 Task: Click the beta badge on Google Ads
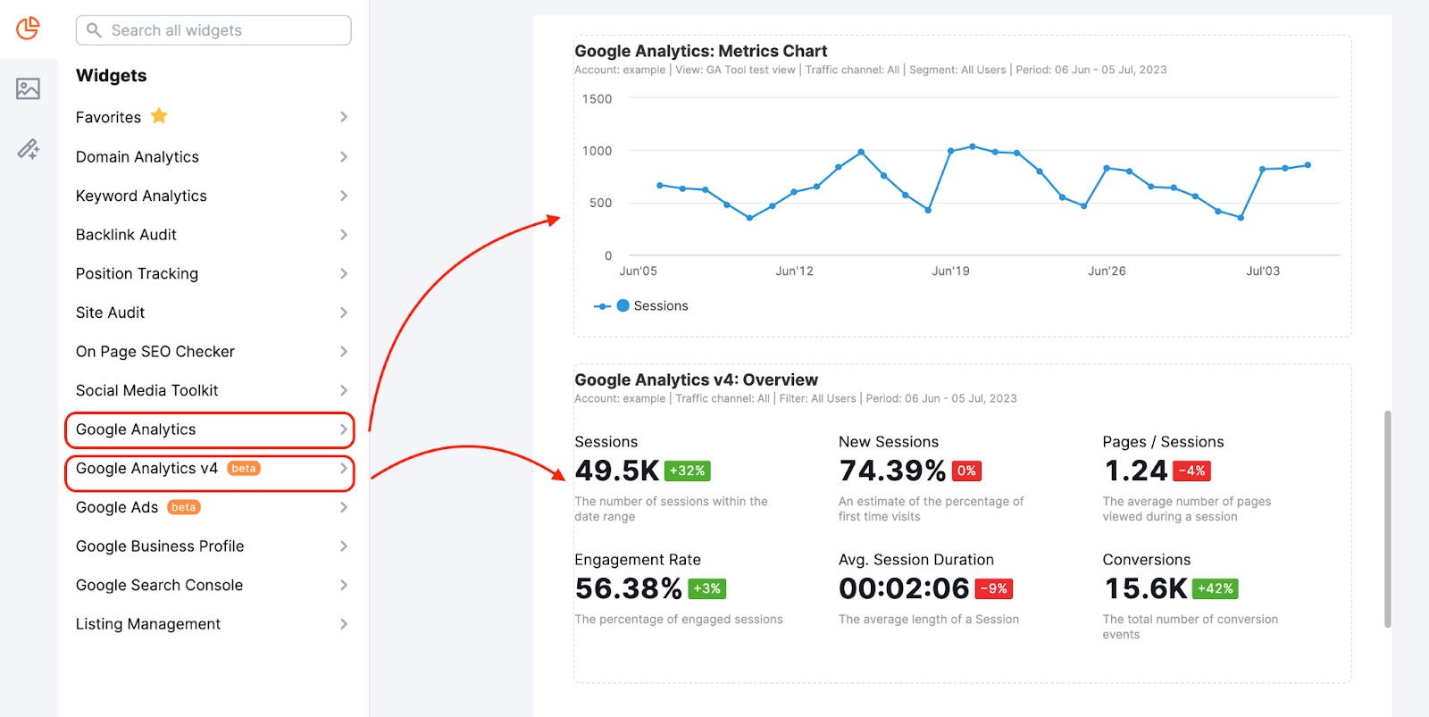tap(184, 507)
